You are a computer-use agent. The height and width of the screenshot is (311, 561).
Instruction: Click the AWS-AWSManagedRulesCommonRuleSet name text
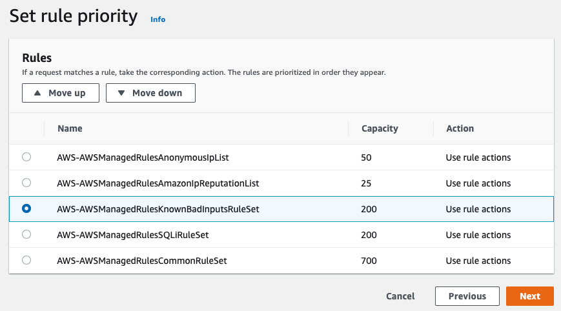[141, 261]
